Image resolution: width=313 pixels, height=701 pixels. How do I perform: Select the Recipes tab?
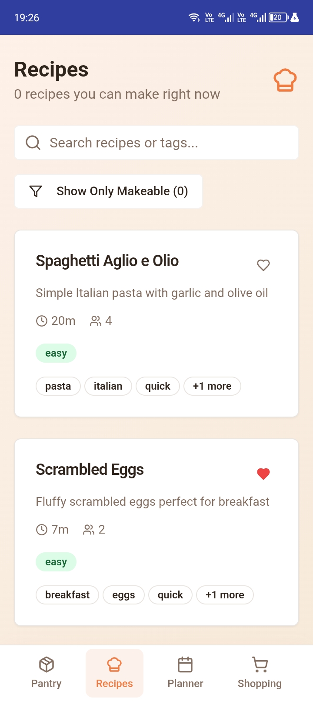114,673
